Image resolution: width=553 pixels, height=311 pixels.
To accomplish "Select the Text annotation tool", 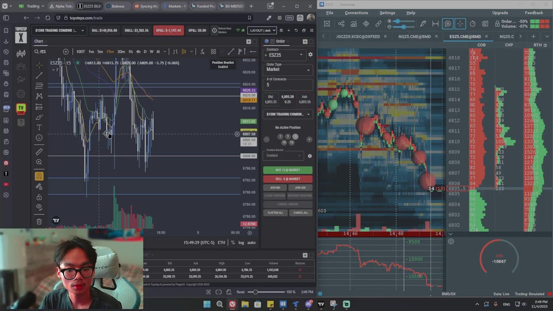I will pyautogui.click(x=39, y=127).
